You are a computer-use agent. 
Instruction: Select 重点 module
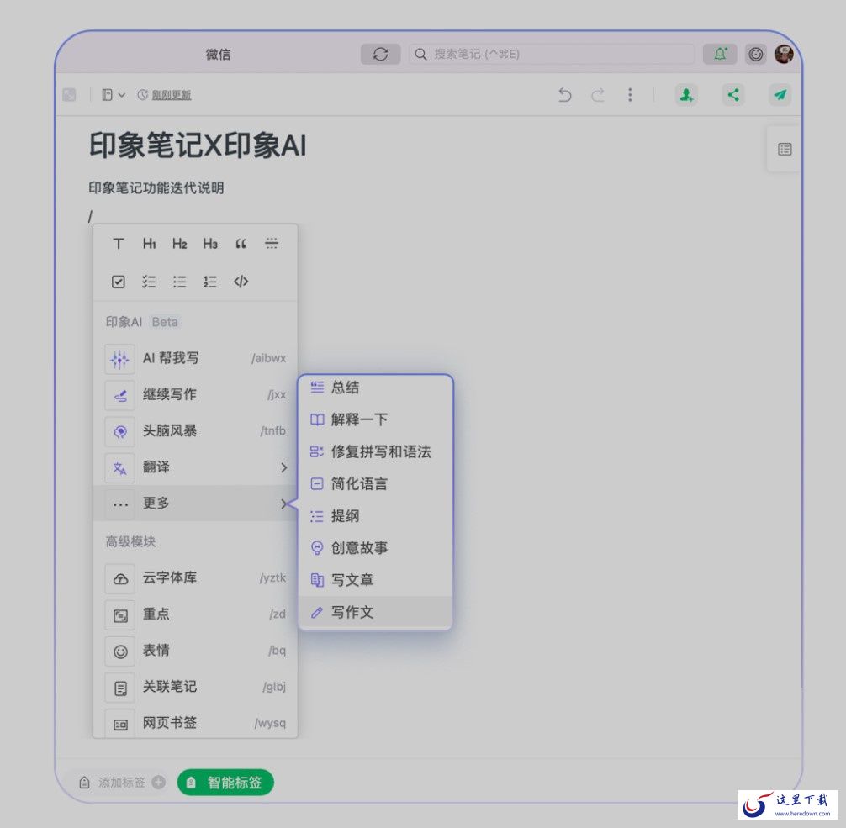click(195, 614)
